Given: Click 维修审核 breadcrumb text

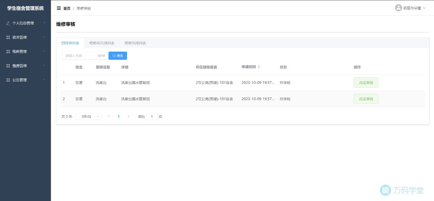Looking at the screenshot, I should [84, 8].
